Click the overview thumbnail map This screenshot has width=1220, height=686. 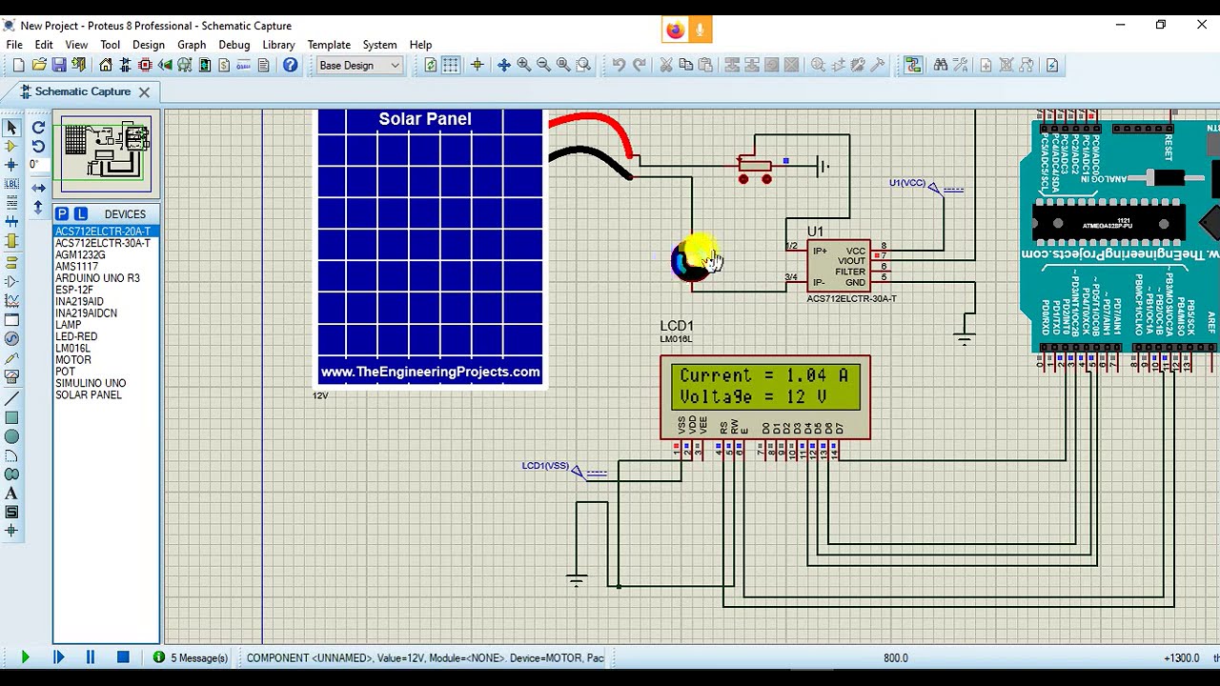coord(107,153)
